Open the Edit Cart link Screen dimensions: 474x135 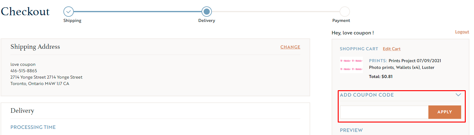pyautogui.click(x=391, y=49)
